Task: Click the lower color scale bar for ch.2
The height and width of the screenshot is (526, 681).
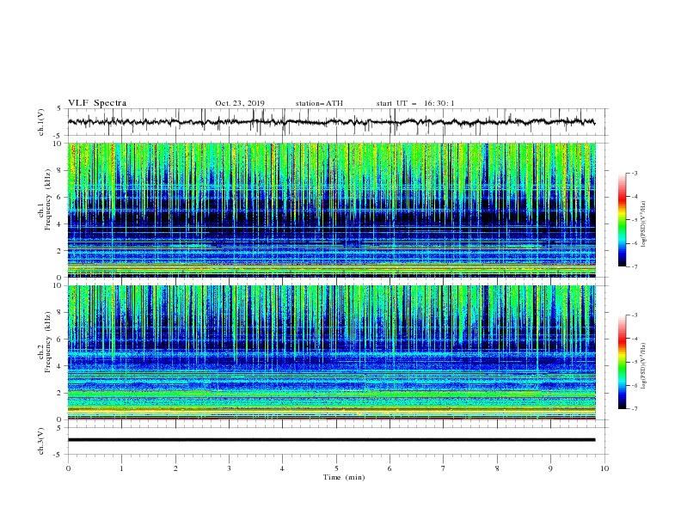Action: pos(622,362)
